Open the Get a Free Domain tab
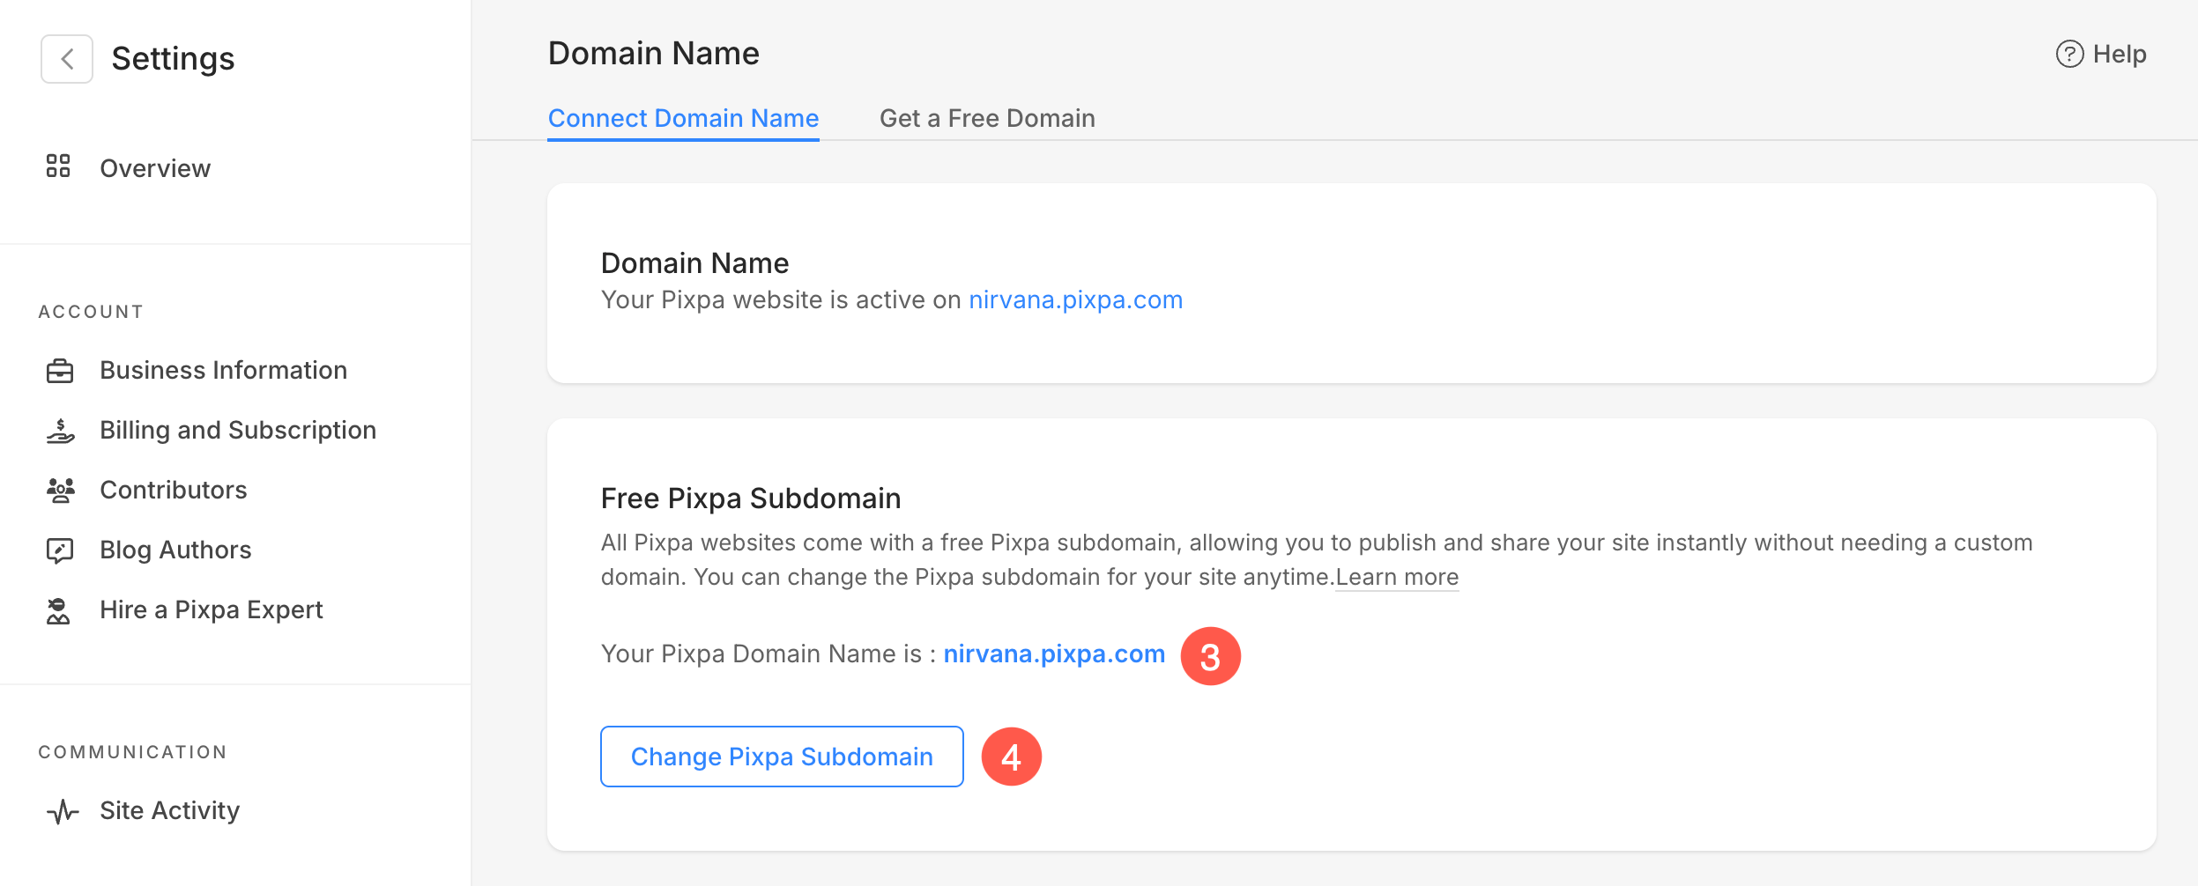Viewport: 2198px width, 886px height. (987, 118)
